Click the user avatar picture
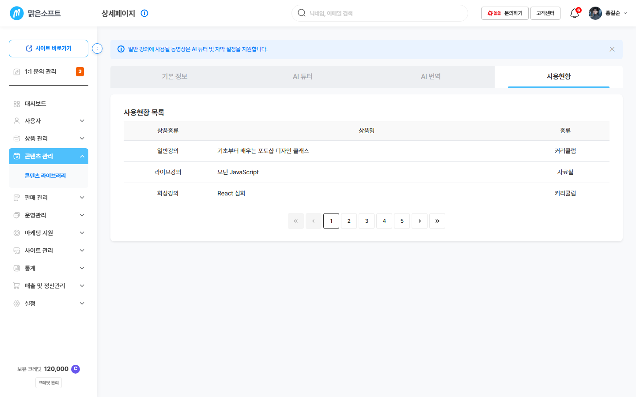The image size is (636, 397). click(595, 13)
